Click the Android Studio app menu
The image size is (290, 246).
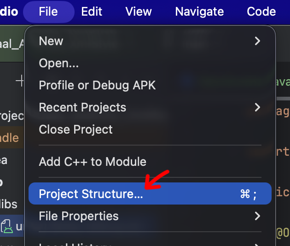9,12
